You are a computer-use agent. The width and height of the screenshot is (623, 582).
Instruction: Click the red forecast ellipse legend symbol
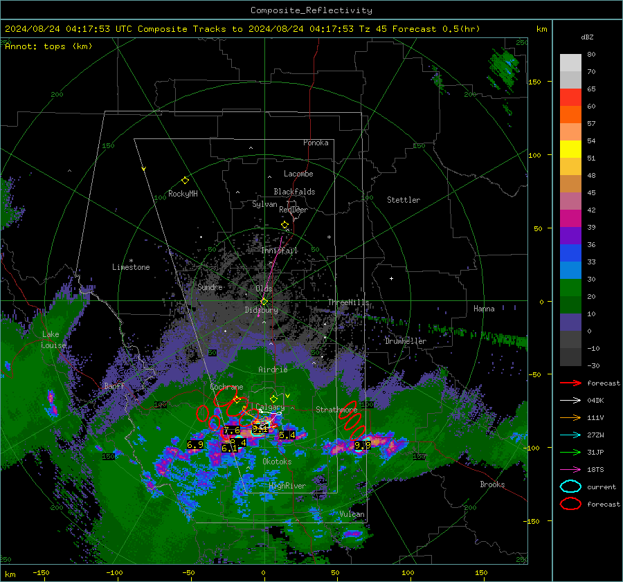[x=570, y=504]
